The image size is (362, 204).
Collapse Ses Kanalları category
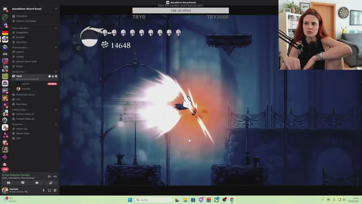pyautogui.click(x=19, y=72)
